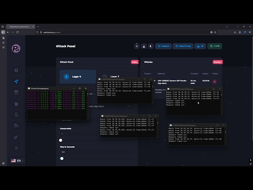Image resolution: width=253 pixels, height=190 pixels.
Task: Click the Method column header
Action: point(161,74)
